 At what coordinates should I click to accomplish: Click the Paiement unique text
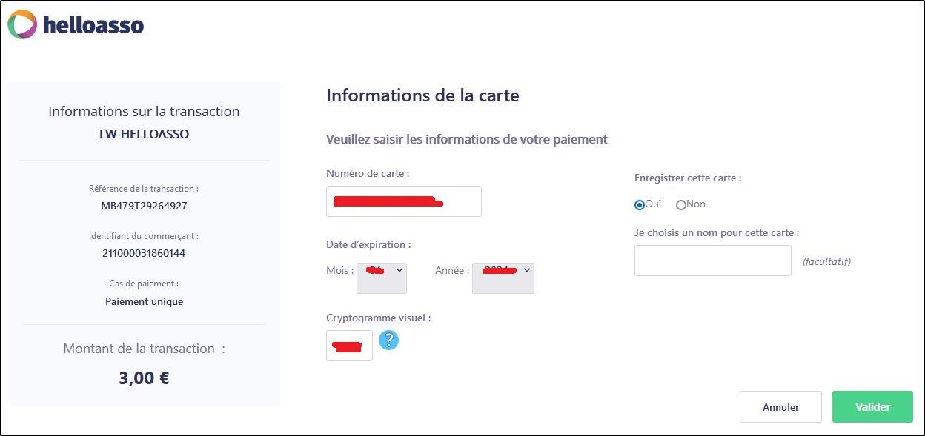pos(144,301)
